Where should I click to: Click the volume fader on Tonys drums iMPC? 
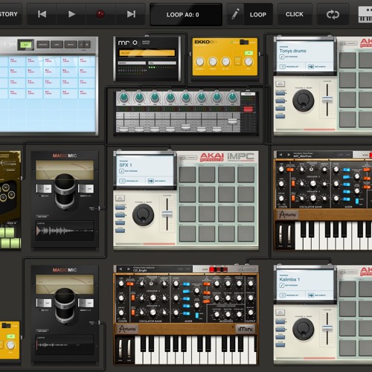click(327, 100)
